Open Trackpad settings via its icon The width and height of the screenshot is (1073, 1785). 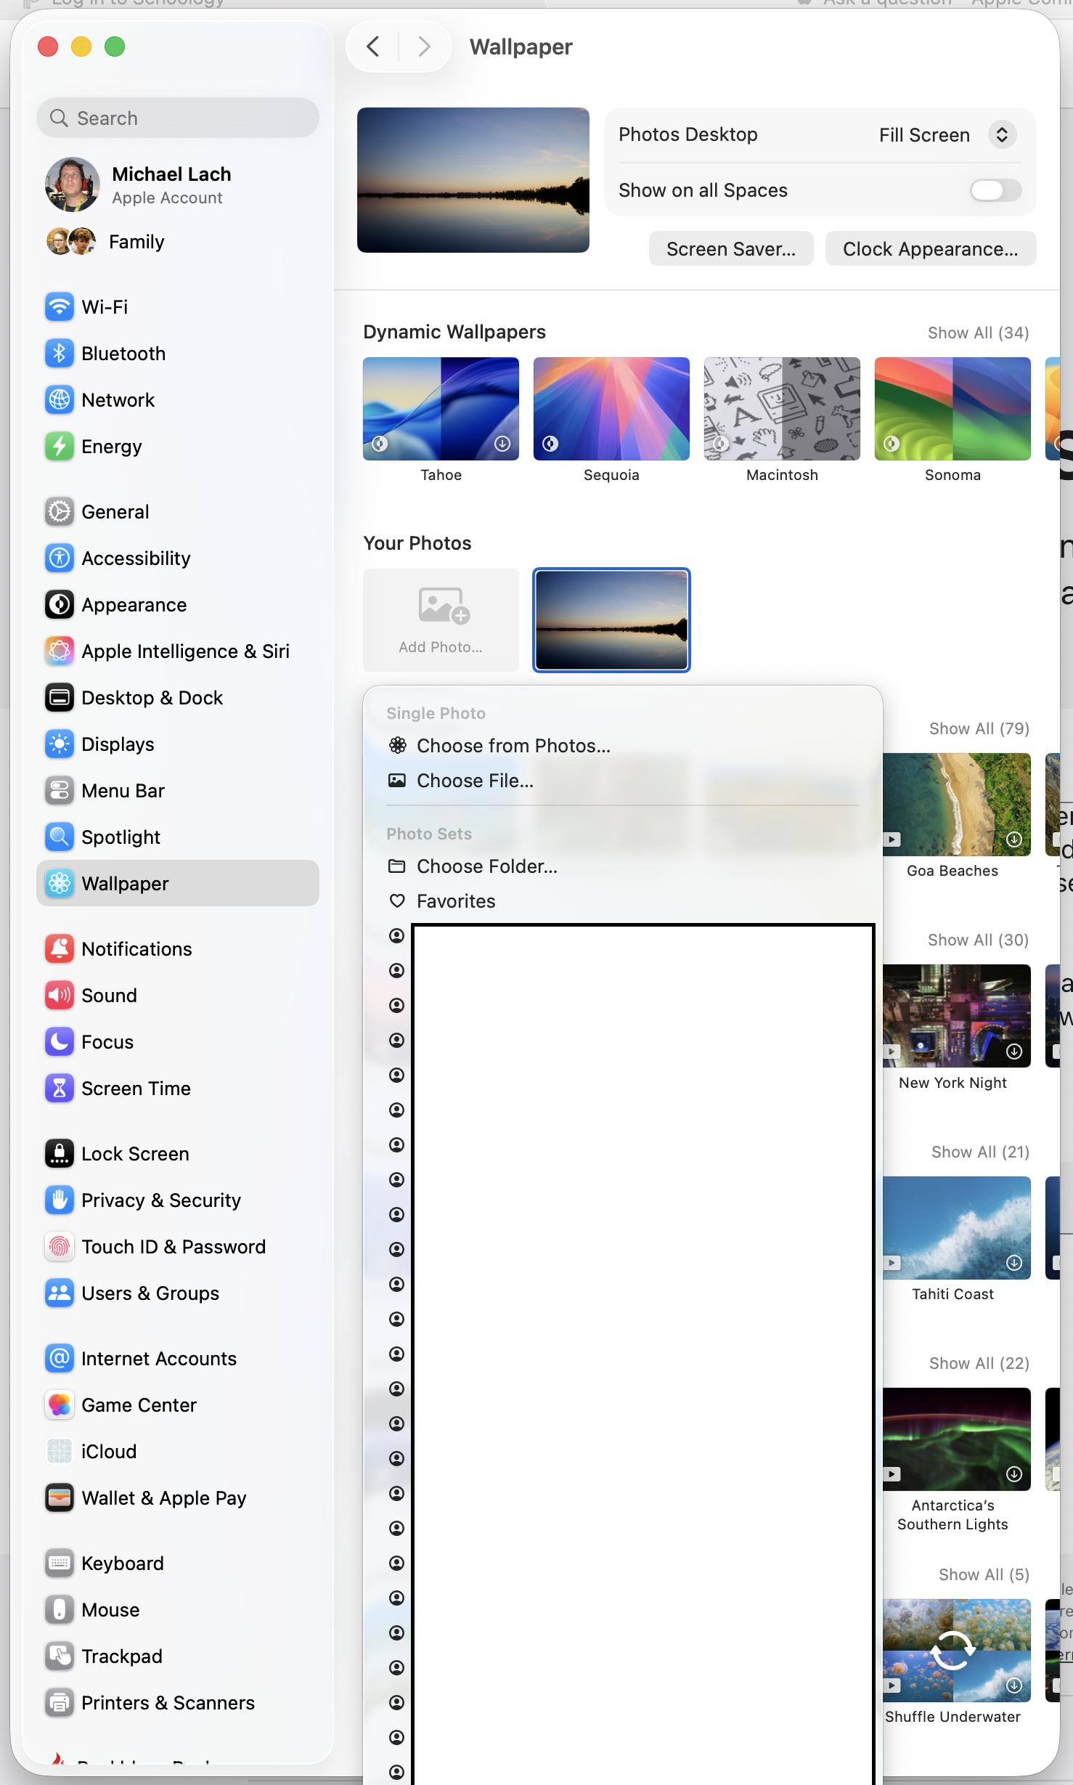60,1656
